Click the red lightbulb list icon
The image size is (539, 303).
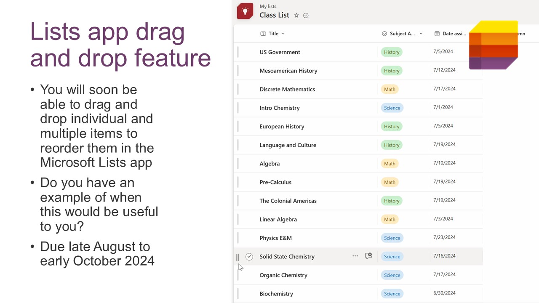coord(245,11)
